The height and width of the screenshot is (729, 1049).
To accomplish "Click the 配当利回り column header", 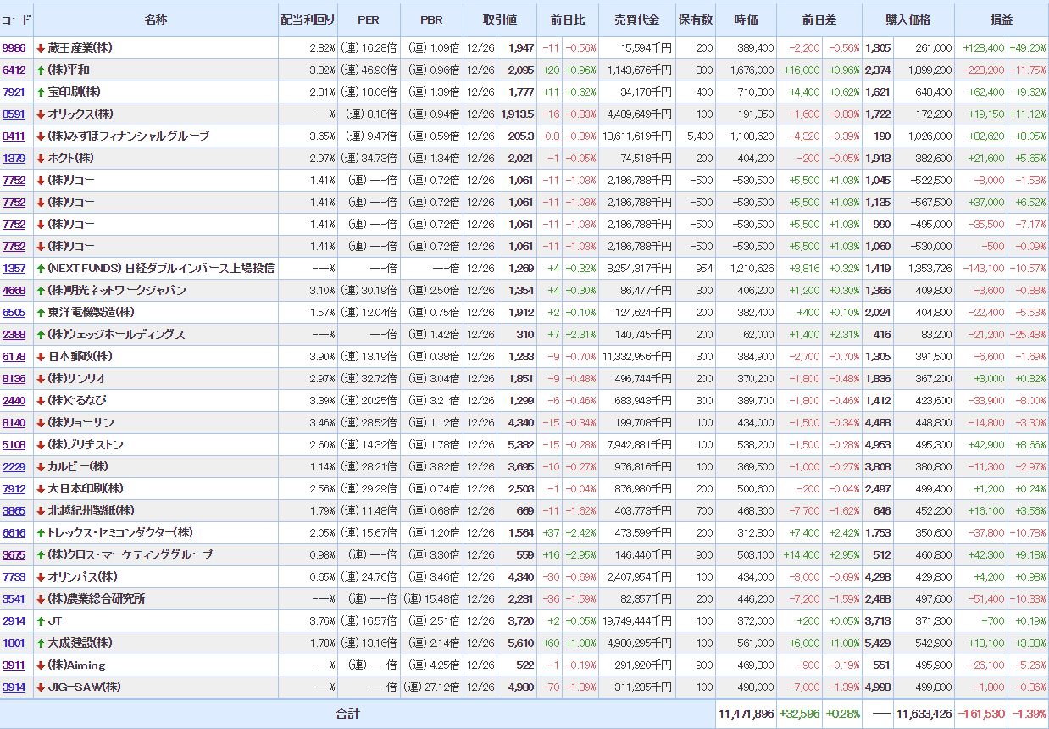I will click(308, 19).
